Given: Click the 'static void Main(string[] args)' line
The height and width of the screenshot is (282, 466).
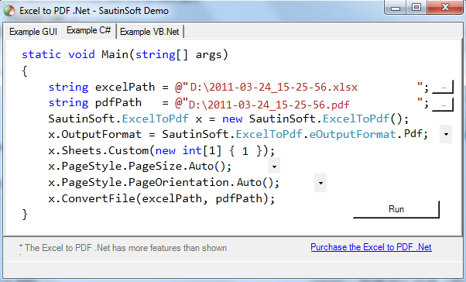Looking at the screenshot, I should pos(125,55).
